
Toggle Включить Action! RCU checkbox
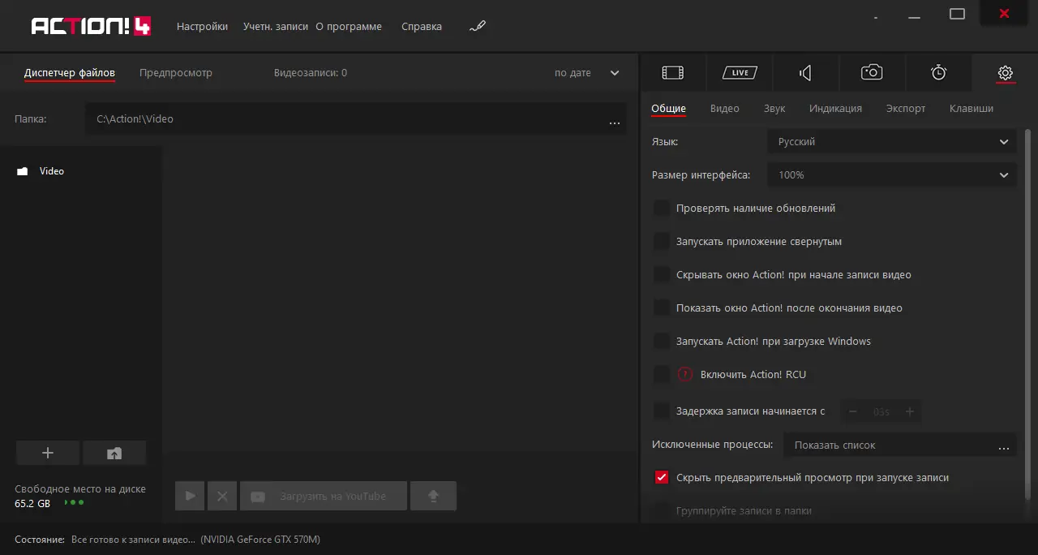662,375
